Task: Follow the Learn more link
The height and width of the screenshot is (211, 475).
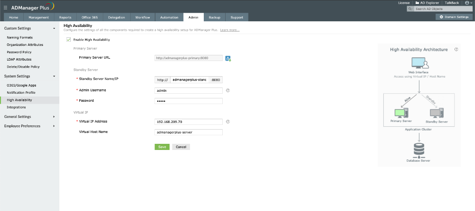Action: (229, 30)
